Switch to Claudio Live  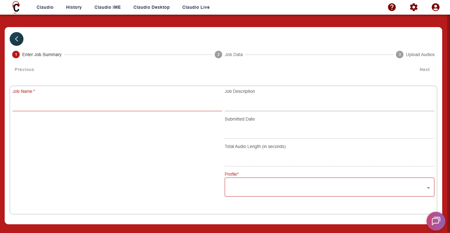click(196, 7)
